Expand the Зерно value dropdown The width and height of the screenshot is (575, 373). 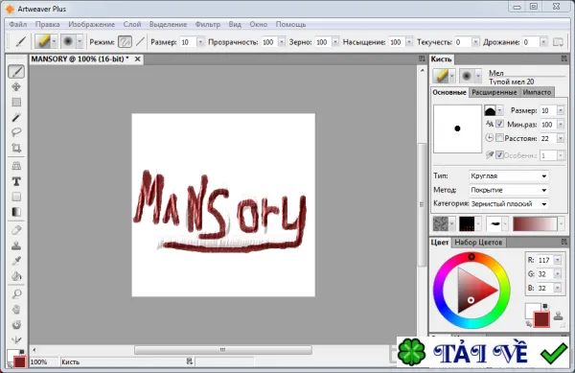pos(335,42)
